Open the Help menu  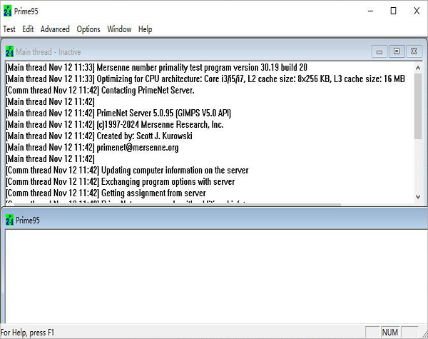pos(145,29)
